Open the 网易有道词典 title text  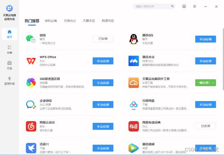(151, 122)
